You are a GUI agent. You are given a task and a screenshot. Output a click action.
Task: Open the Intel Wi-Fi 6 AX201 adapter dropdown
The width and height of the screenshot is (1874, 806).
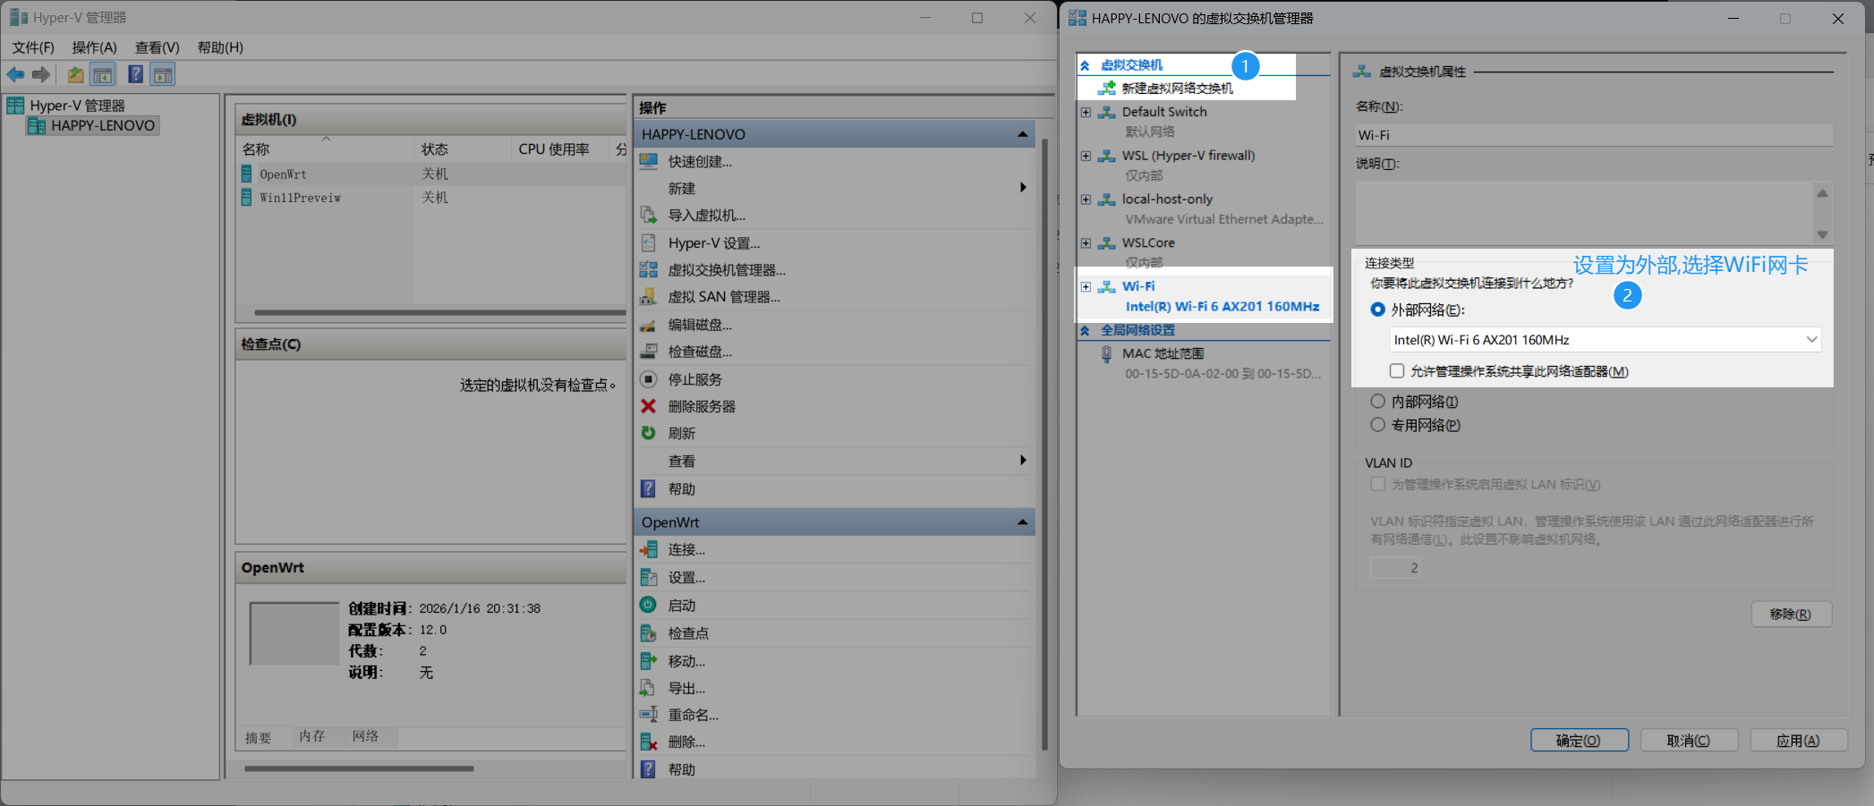pyautogui.click(x=1810, y=340)
